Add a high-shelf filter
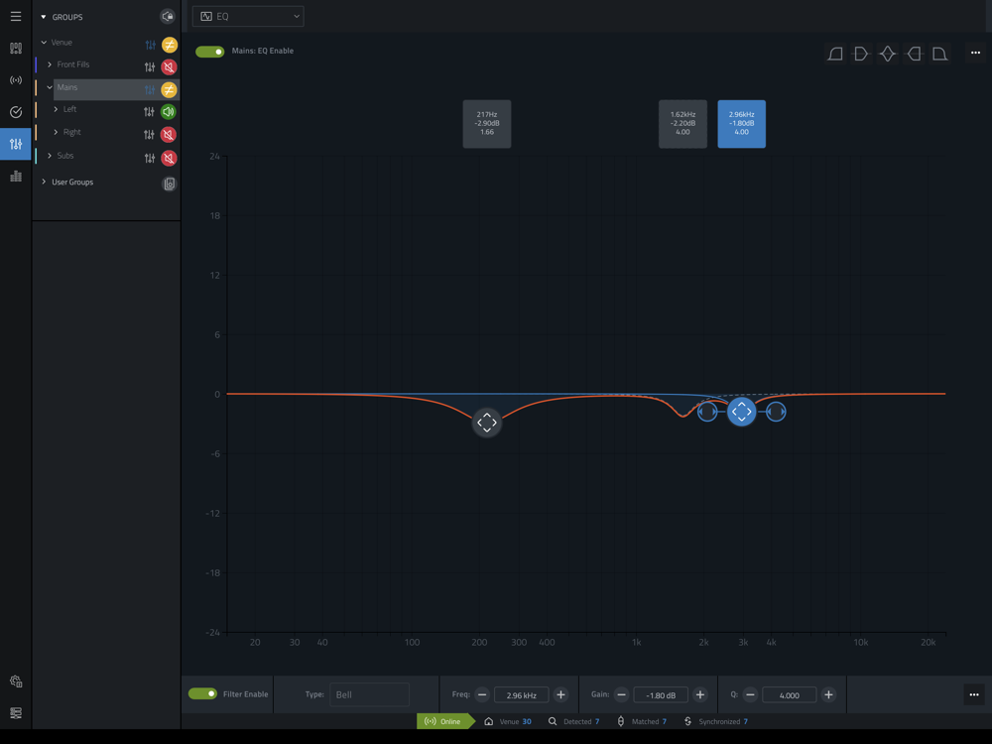The width and height of the screenshot is (992, 744). pyautogui.click(x=914, y=54)
